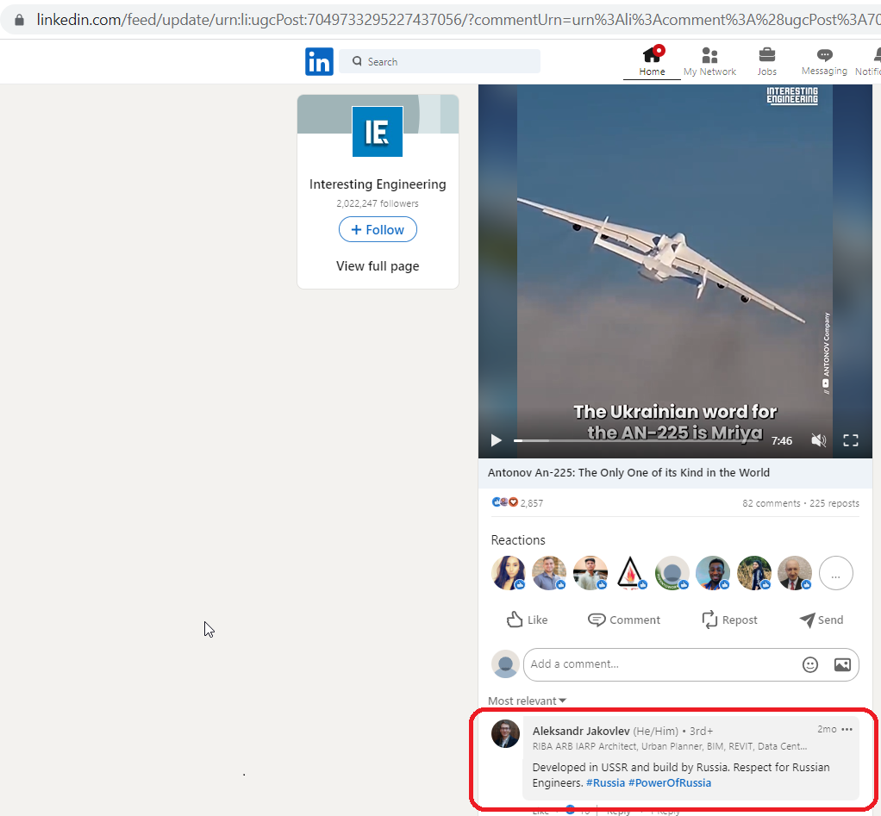The image size is (881, 816).
Task: Click the search magnifier icon
Action: tap(357, 61)
